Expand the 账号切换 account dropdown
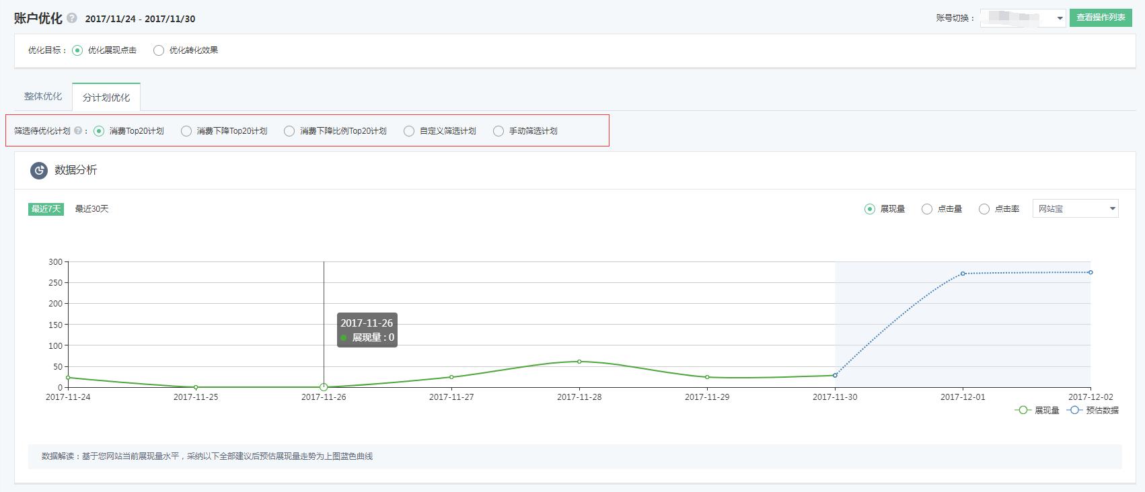Viewport: 1145px width, 492px height. click(1023, 18)
